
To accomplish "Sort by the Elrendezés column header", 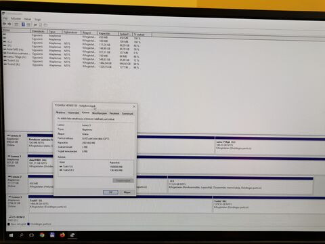I will [x=39, y=31].
